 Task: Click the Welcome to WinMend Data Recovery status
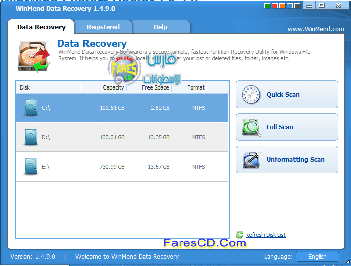point(127,257)
